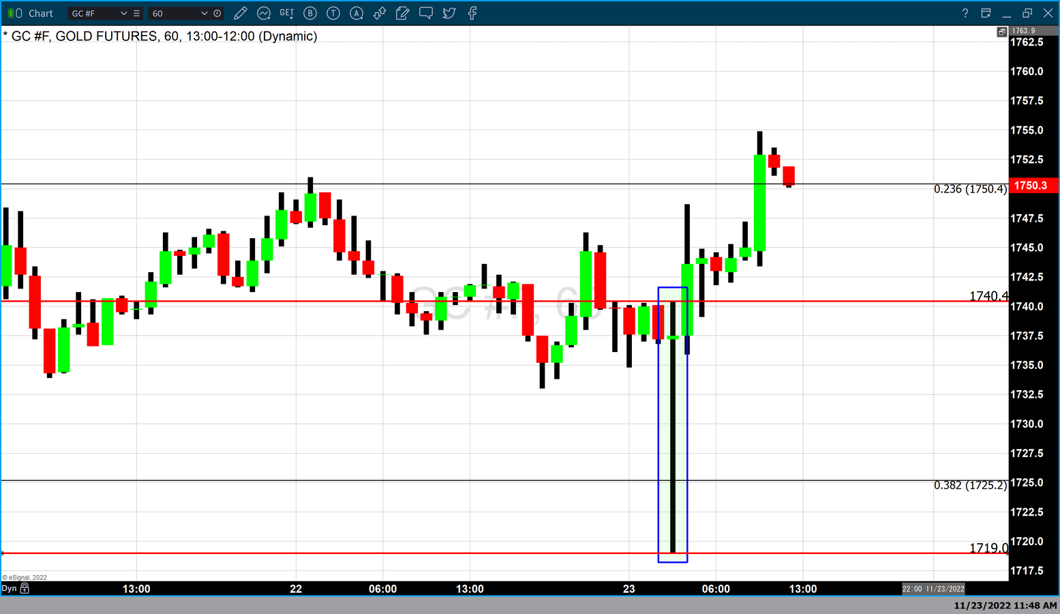
Task: Select the pencil drawing tool
Action: pos(240,13)
